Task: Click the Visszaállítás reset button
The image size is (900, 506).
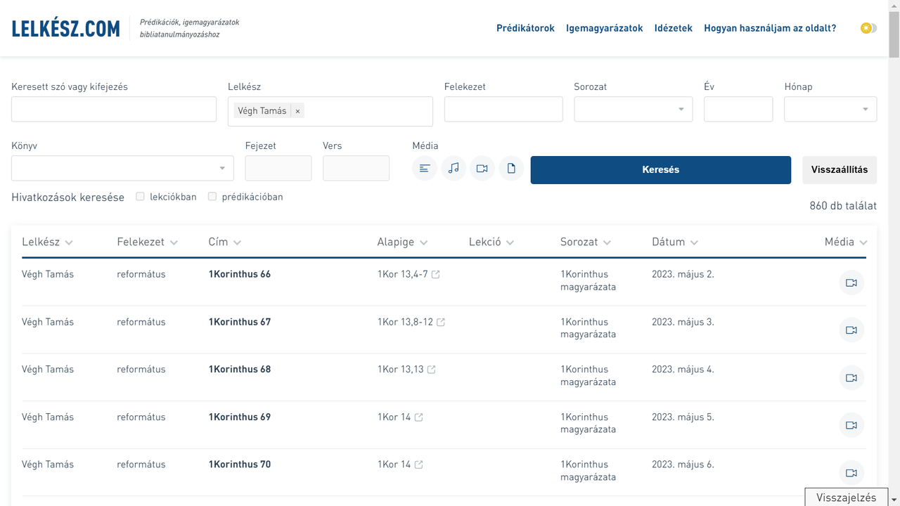Action: [x=840, y=169]
